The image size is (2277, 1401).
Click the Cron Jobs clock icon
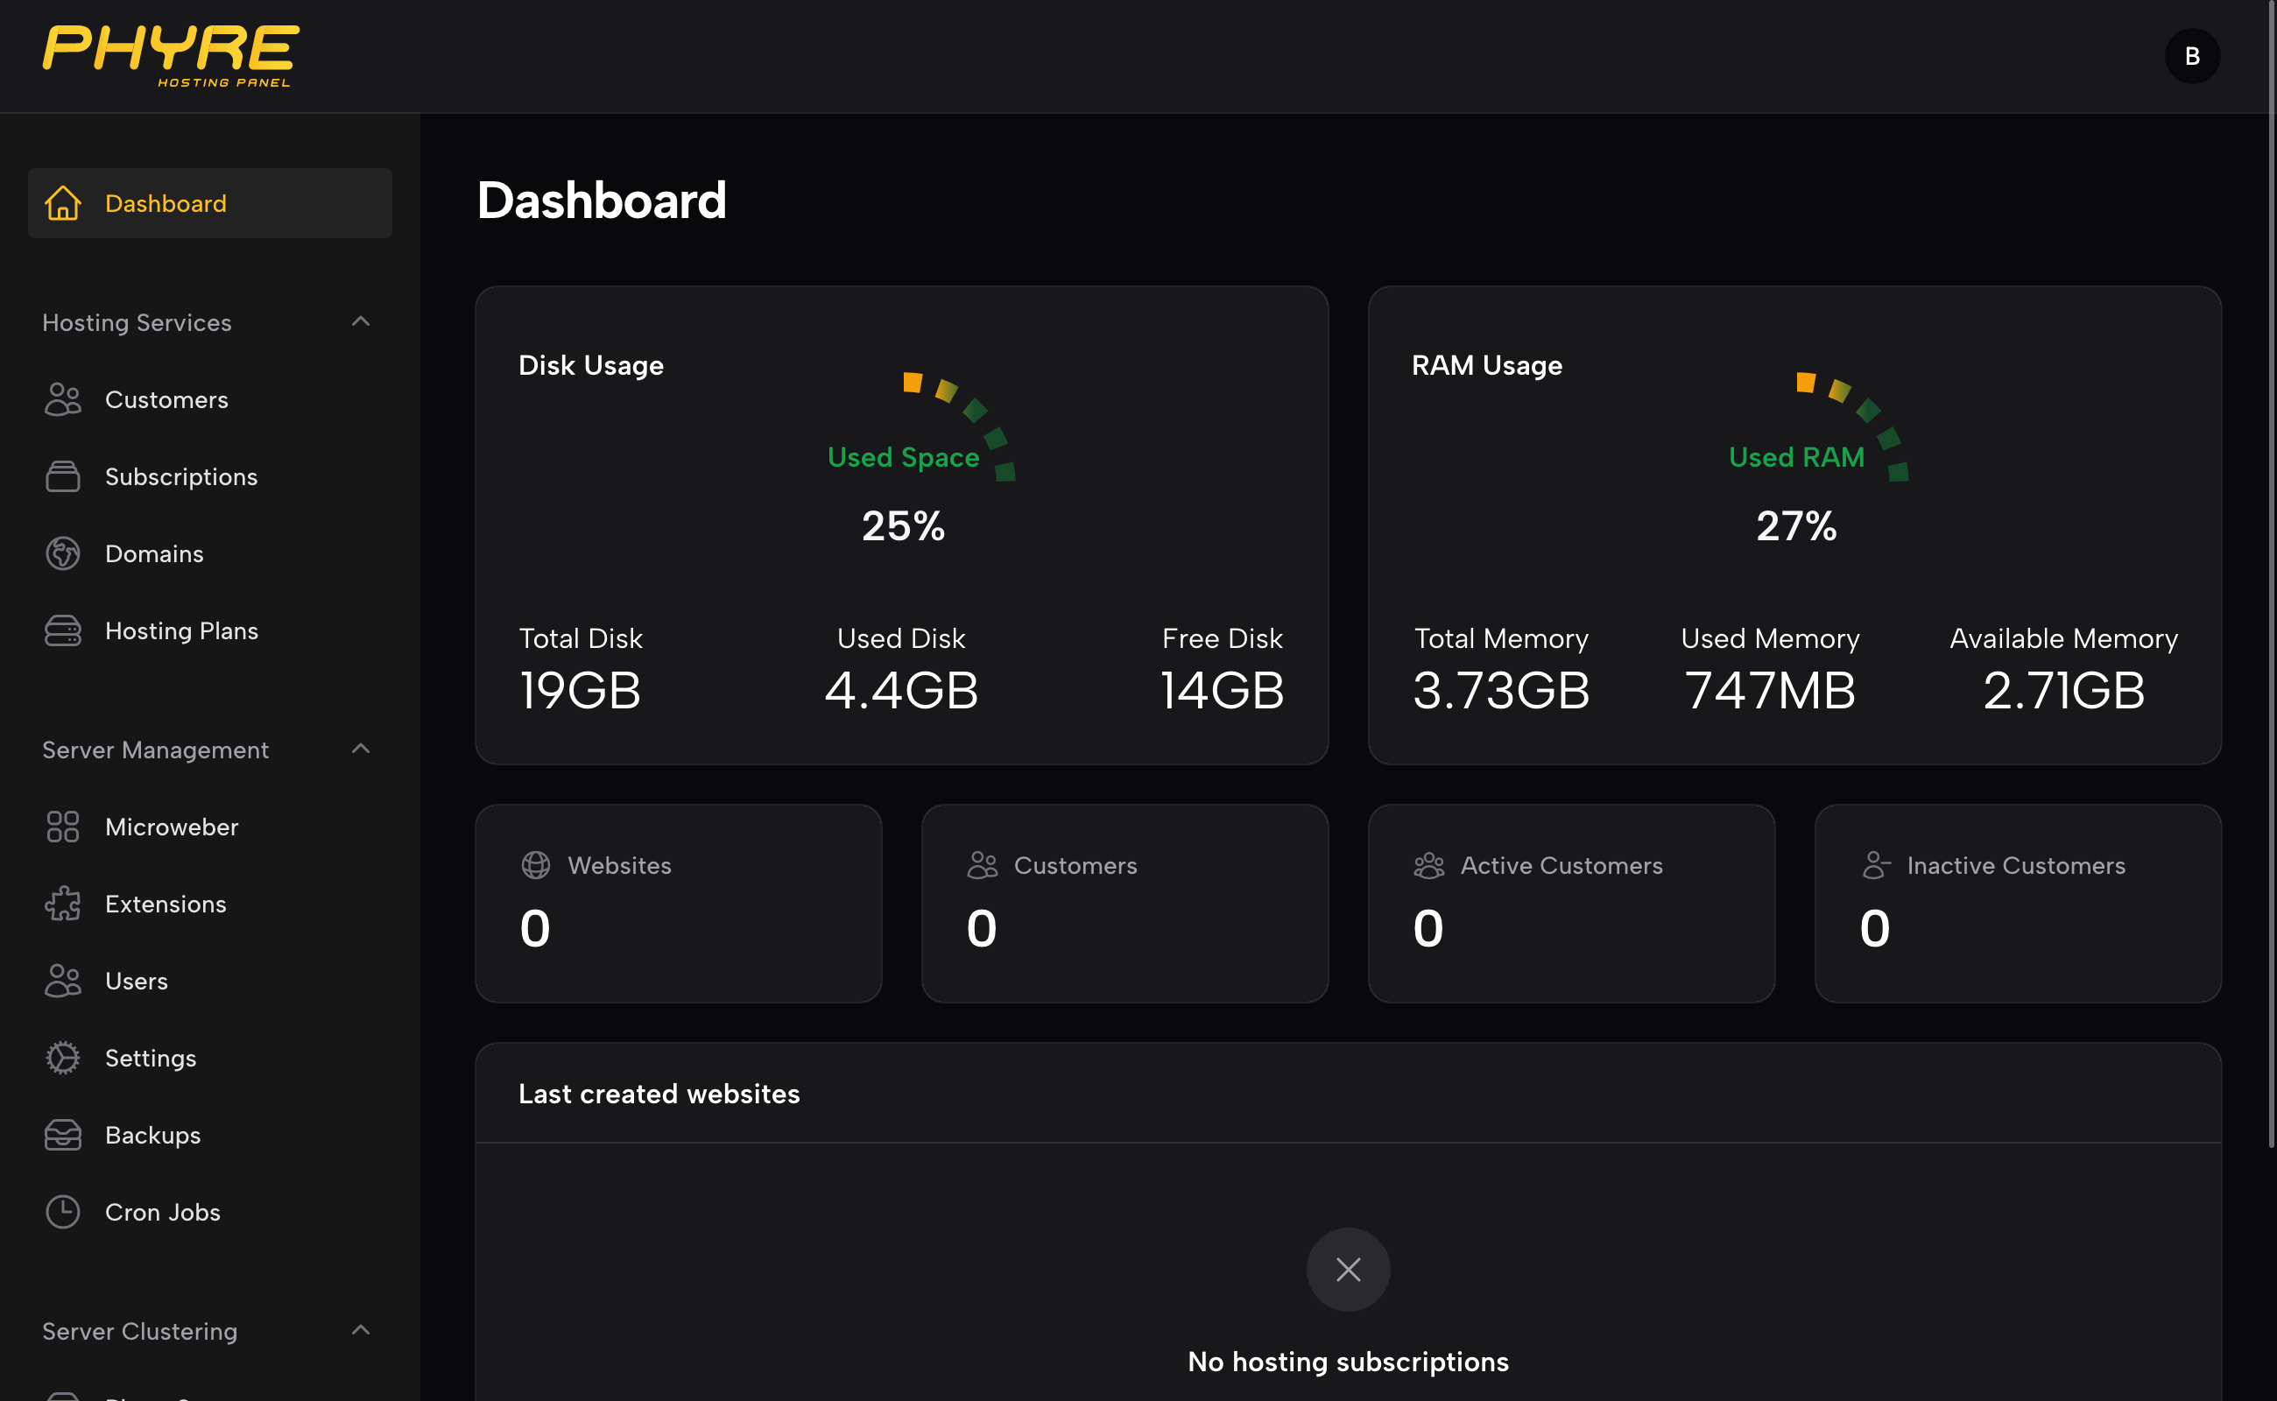pos(62,1211)
